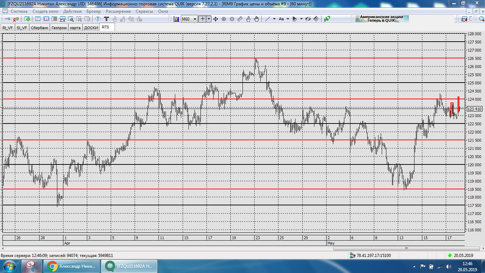485x273 pixels.
Task: Switch to the Газпром tab
Action: (x=59, y=28)
